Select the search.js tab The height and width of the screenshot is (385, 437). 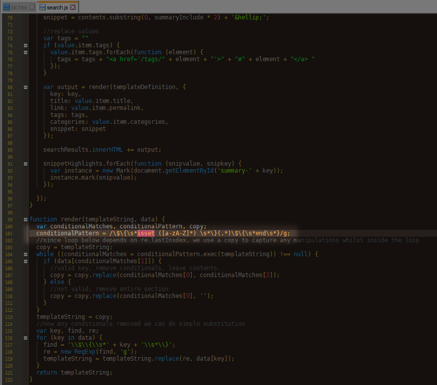click(x=57, y=7)
